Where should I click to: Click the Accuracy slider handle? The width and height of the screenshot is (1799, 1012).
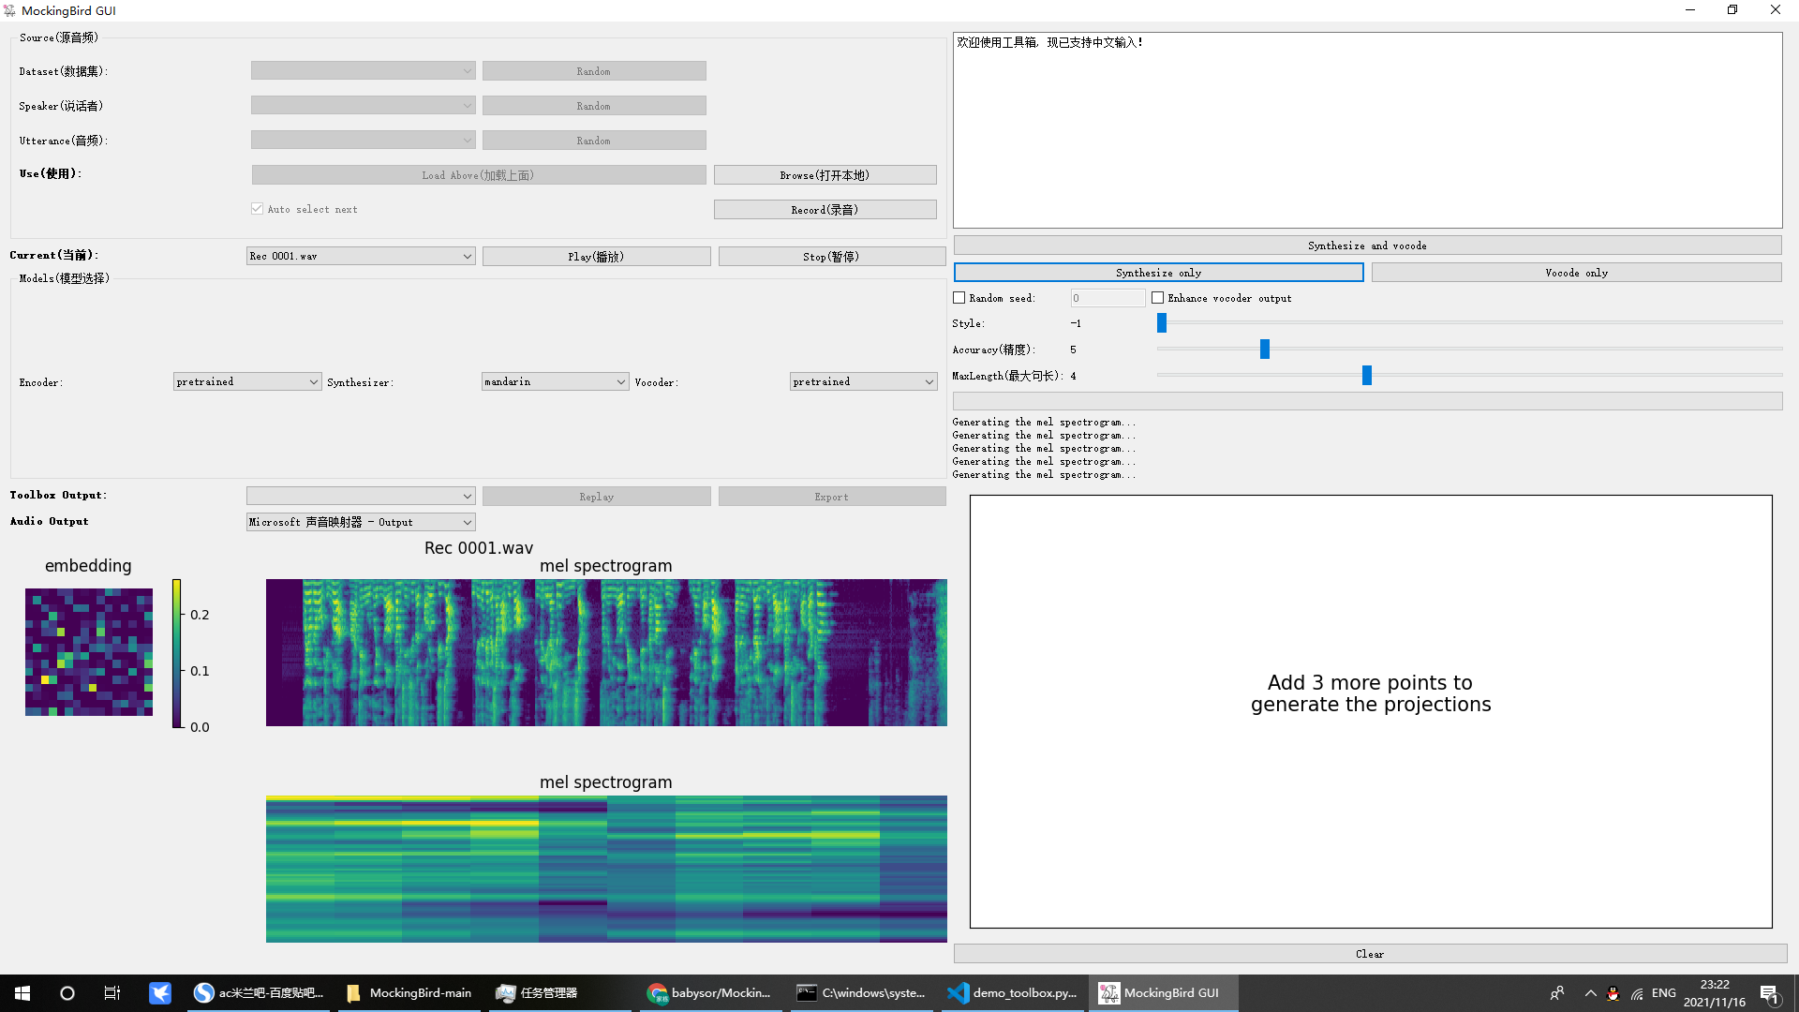click(x=1265, y=350)
